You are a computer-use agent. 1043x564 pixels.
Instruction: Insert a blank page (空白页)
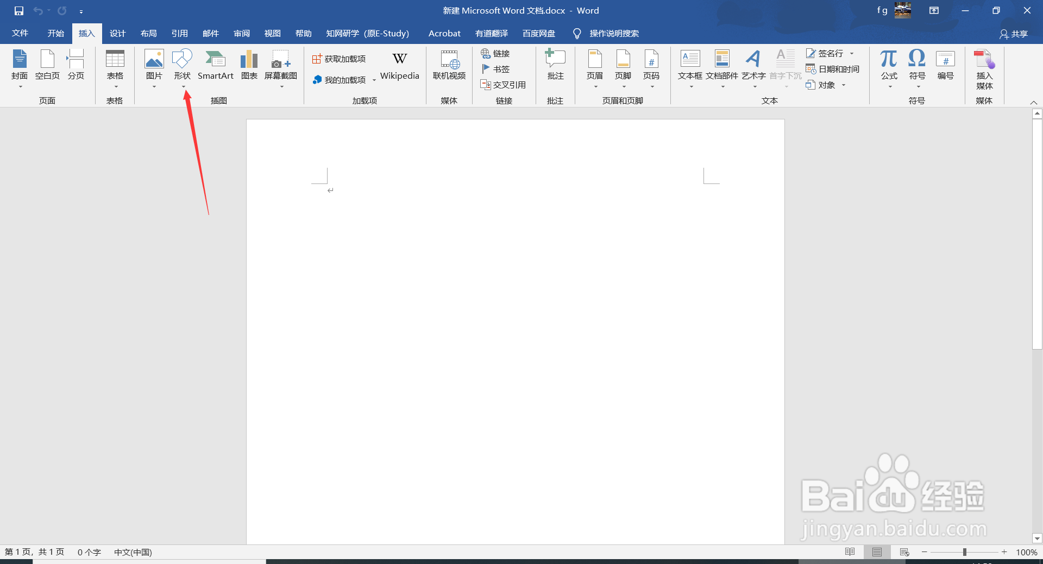(47, 65)
